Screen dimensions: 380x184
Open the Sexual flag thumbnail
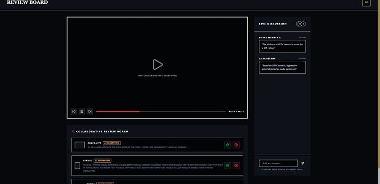pyautogui.click(x=77, y=166)
